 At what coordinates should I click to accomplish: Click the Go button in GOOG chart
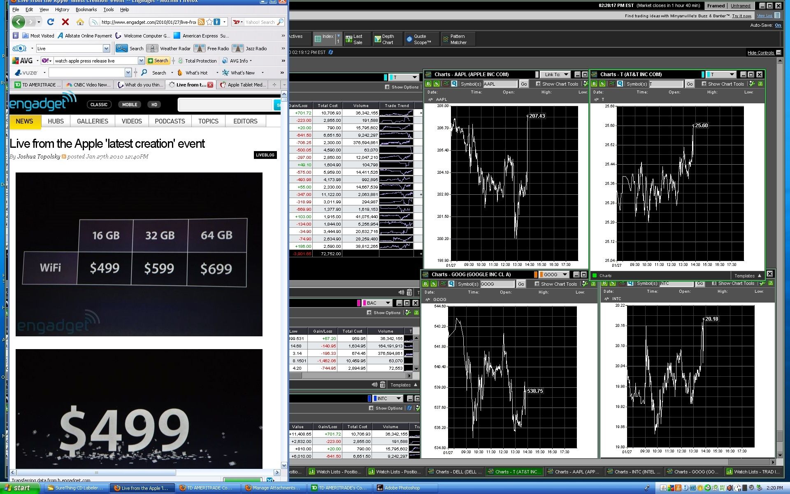(x=521, y=284)
